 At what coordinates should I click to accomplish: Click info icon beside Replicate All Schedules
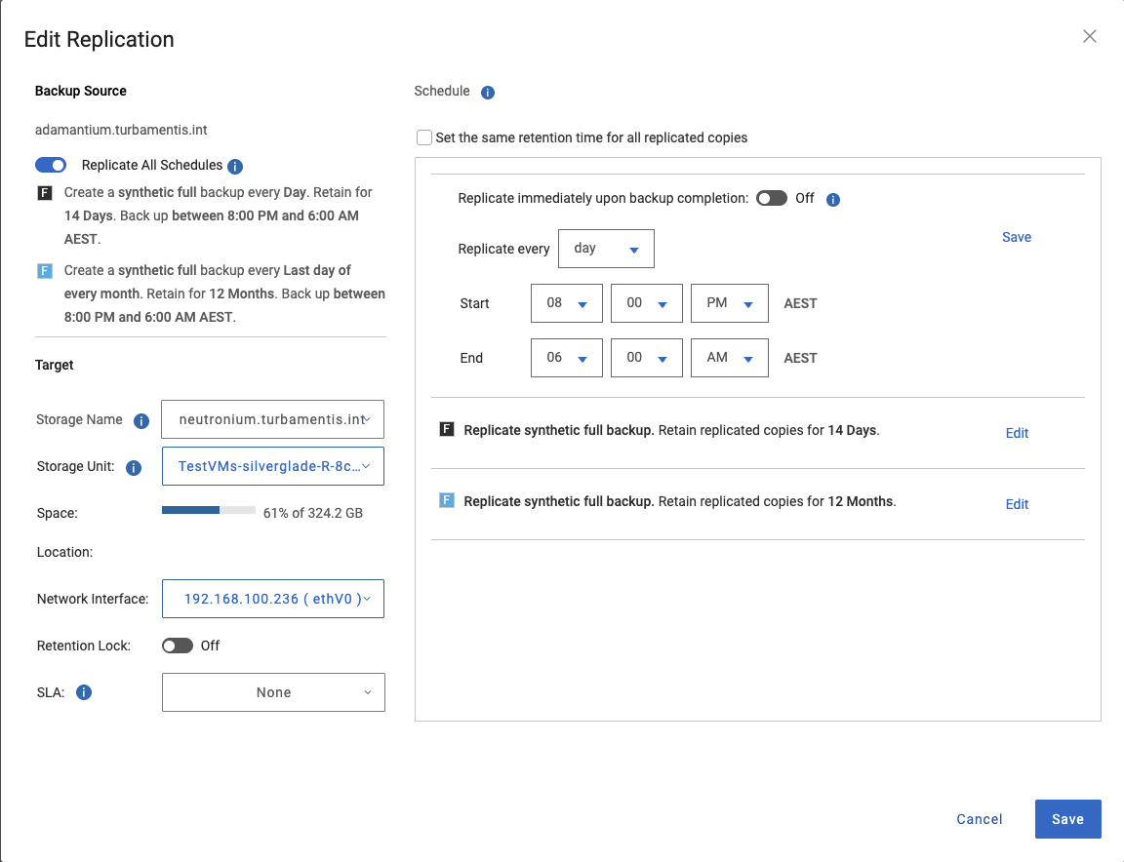[235, 167]
